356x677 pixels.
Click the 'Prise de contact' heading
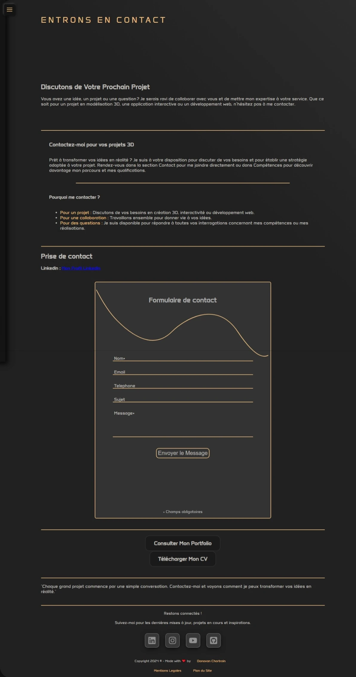(x=67, y=256)
